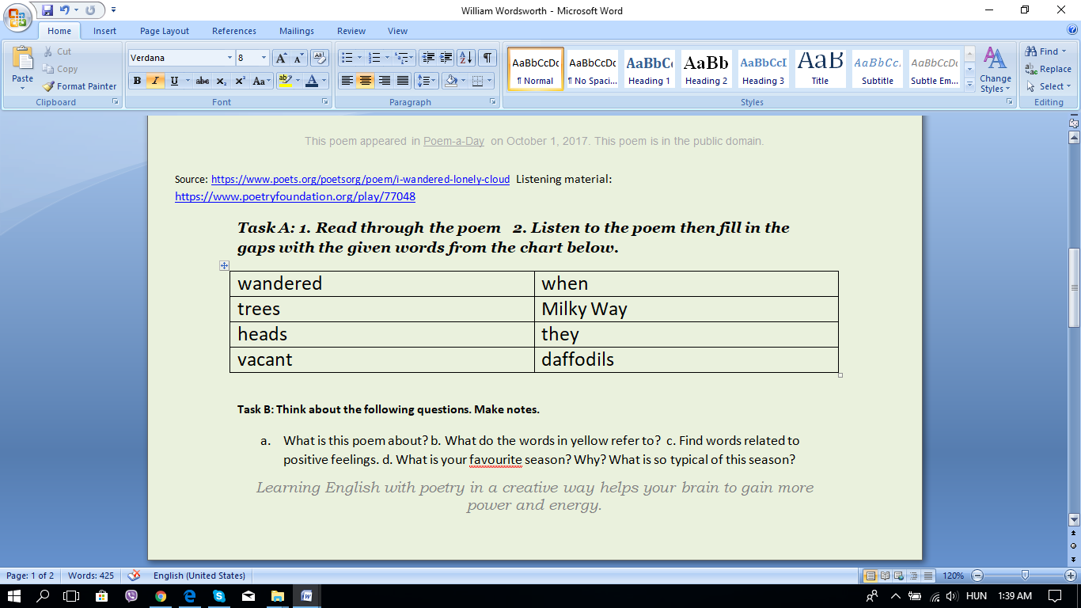Click the proofing errors icon in status bar
This screenshot has height=608, width=1081.
tap(134, 576)
